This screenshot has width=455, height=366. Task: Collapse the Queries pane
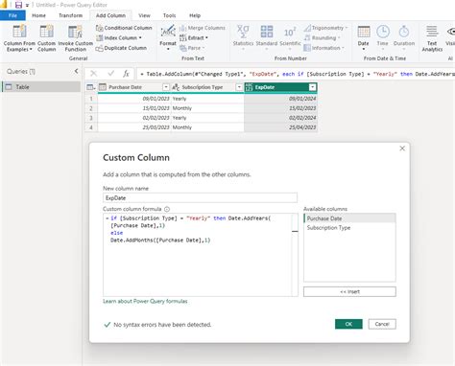(x=76, y=71)
